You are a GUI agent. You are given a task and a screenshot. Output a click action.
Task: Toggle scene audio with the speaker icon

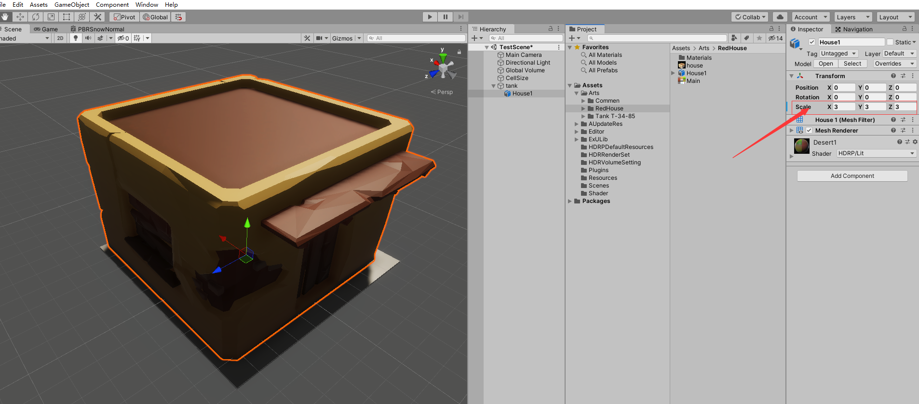pos(88,38)
